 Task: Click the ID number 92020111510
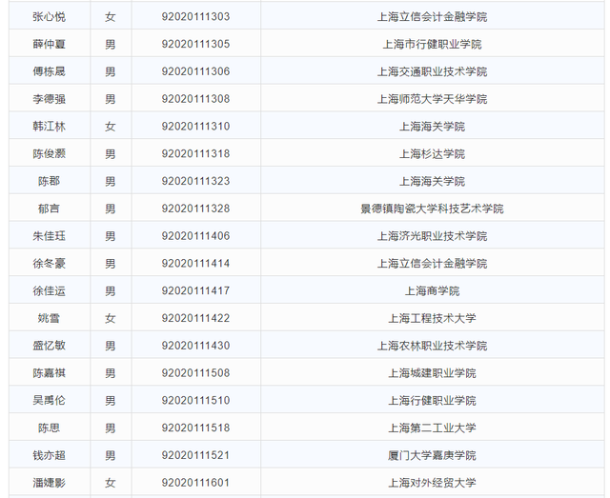click(x=195, y=401)
